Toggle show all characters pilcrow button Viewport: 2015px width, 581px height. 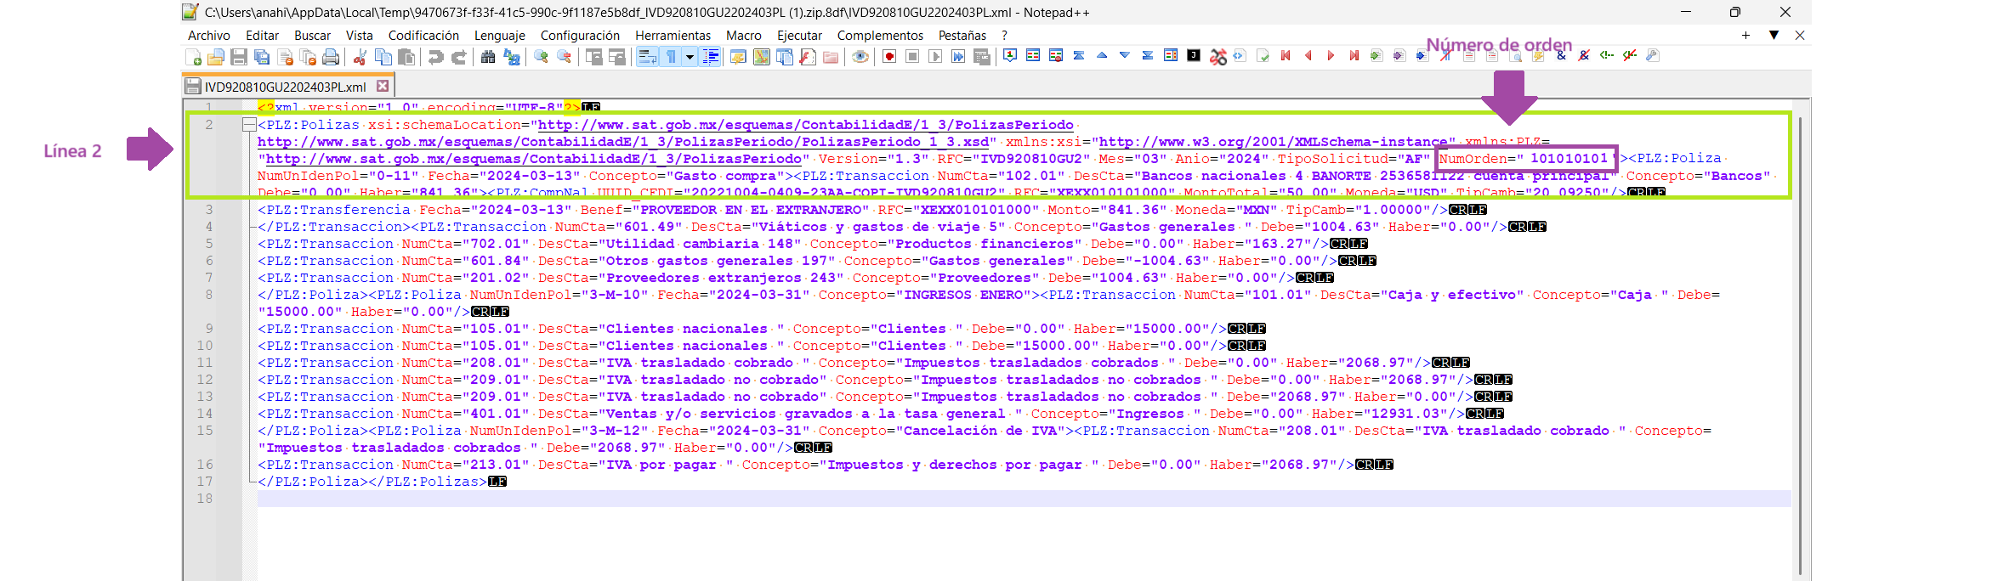pyautogui.click(x=671, y=57)
